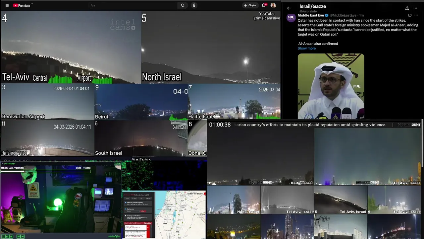Viewport: 424px width, 239px height.
Task: Open the Qatari spokesman tweet image
Action: pos(331,86)
